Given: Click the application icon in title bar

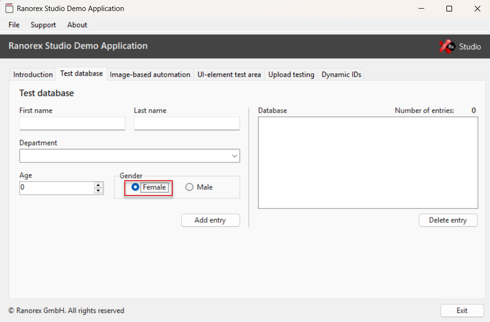Looking at the screenshot, I should (9, 9).
